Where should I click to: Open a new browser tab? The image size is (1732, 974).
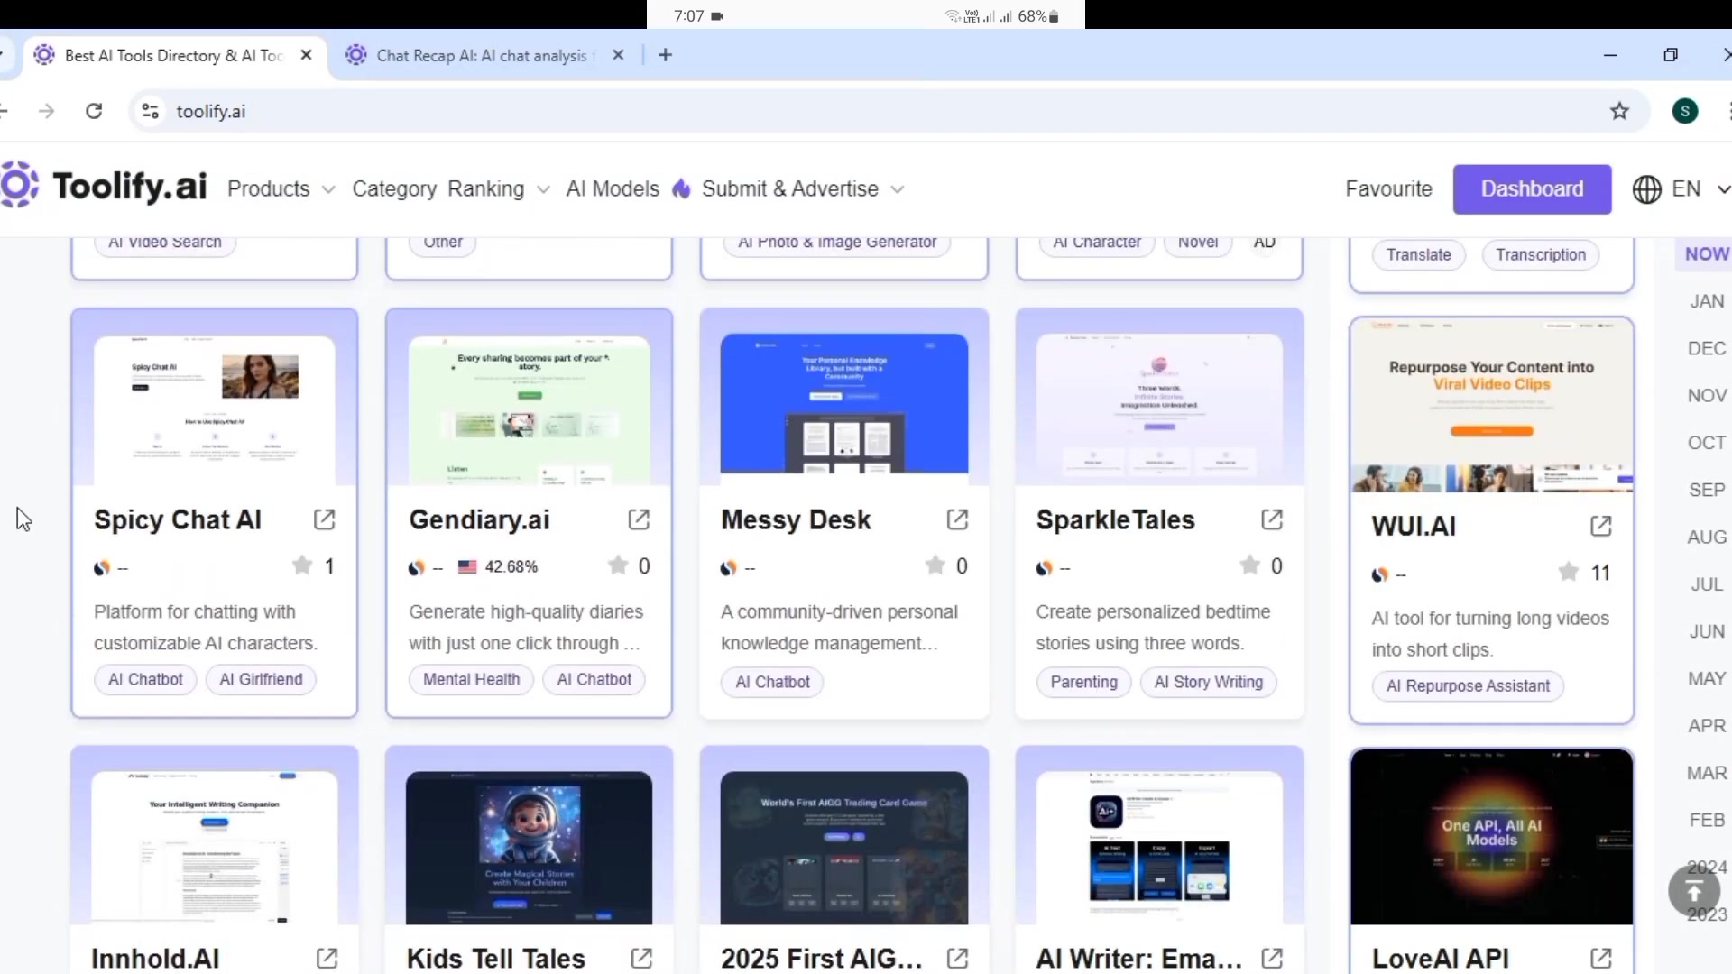(x=666, y=55)
